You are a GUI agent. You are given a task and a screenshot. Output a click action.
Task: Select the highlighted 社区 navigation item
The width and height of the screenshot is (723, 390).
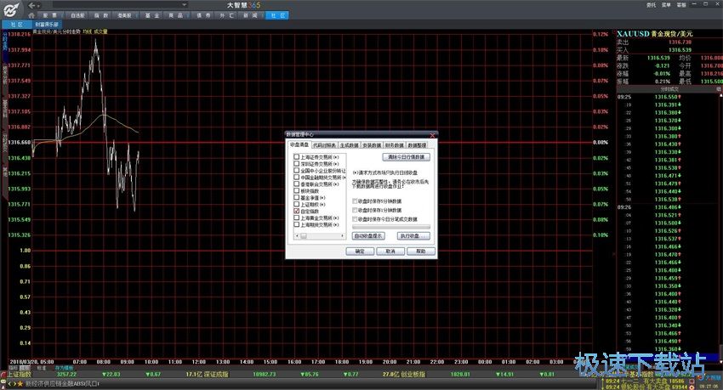coord(277,15)
